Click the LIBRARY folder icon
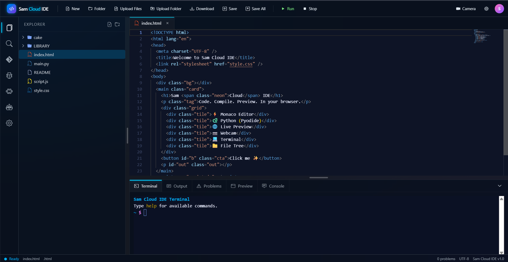508x262 pixels. [30, 46]
